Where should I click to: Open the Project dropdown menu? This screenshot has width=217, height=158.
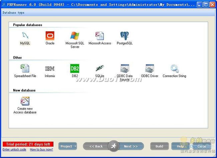coord(68,146)
